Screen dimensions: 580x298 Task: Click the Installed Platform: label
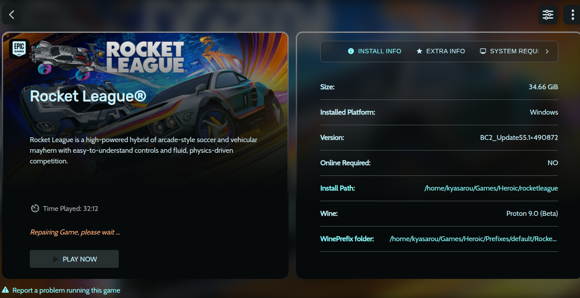[x=348, y=112]
